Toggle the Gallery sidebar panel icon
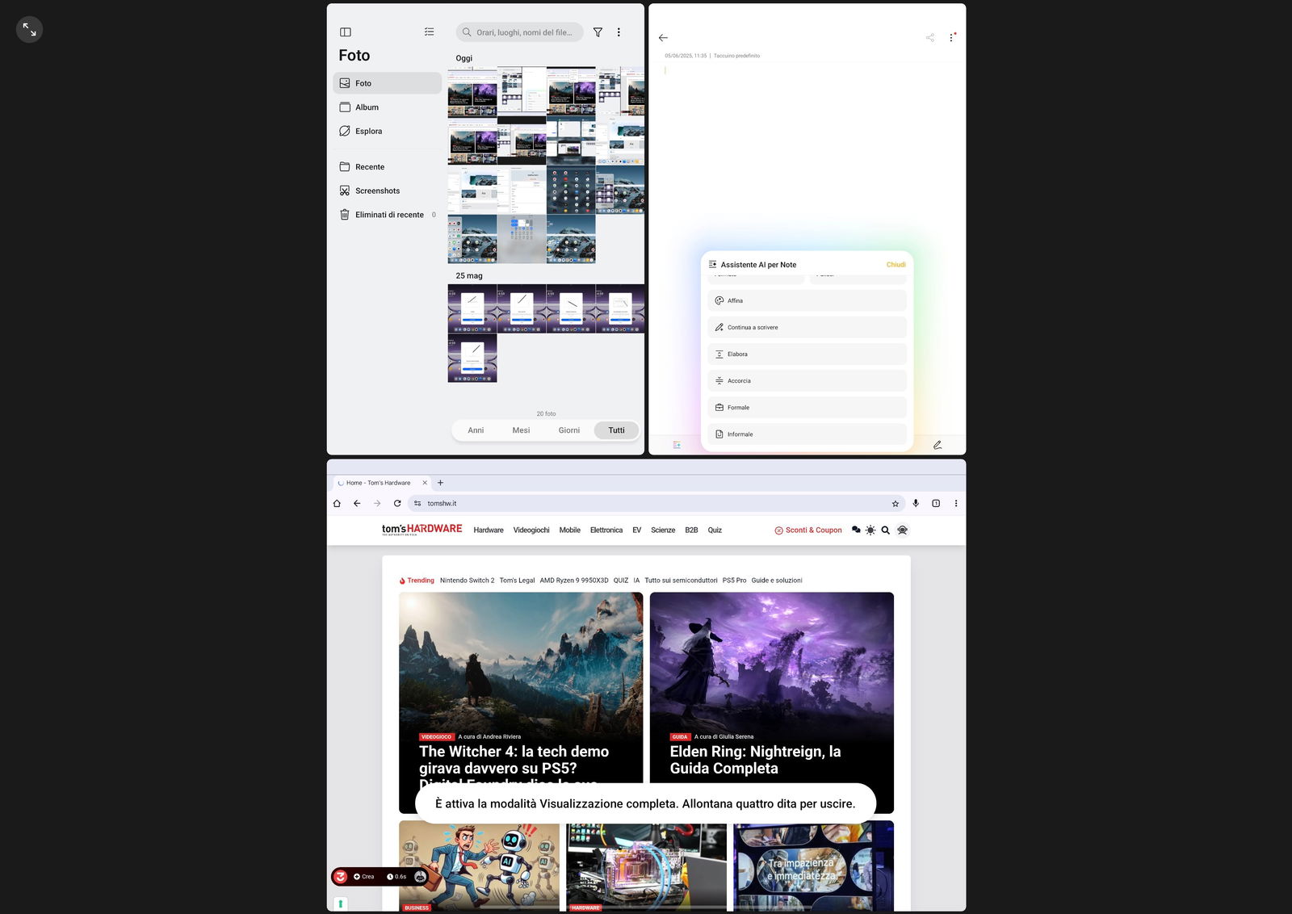 pyautogui.click(x=346, y=32)
